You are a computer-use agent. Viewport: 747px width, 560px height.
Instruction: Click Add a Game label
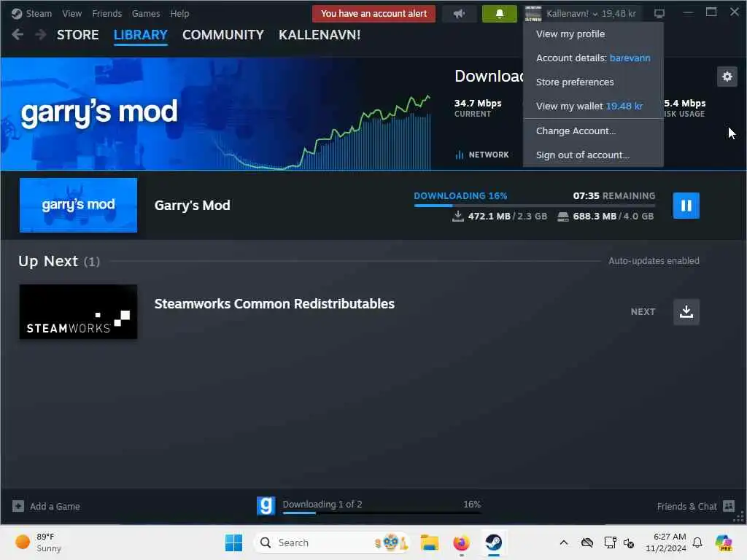55,506
